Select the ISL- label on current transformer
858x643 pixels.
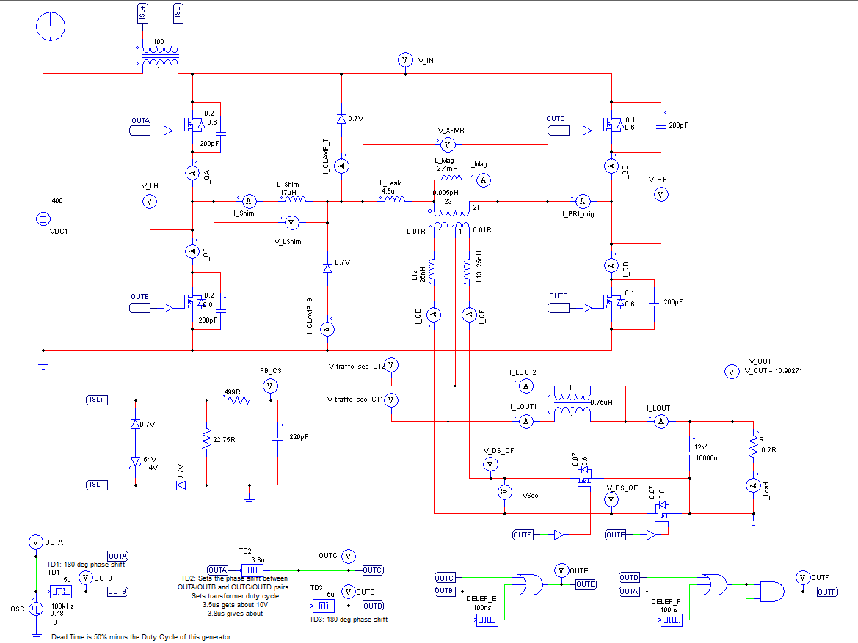pyautogui.click(x=178, y=14)
